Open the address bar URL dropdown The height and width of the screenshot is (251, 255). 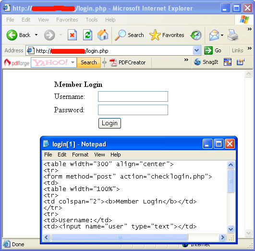coord(196,50)
